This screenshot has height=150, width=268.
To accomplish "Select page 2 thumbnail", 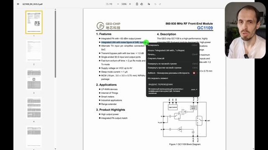I will pyautogui.click(x=34, y=51).
